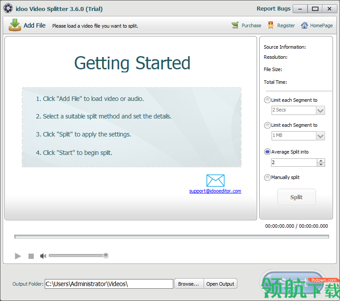Click inside the Output Folder path field
This screenshot has height=301, width=340.
tap(109, 284)
